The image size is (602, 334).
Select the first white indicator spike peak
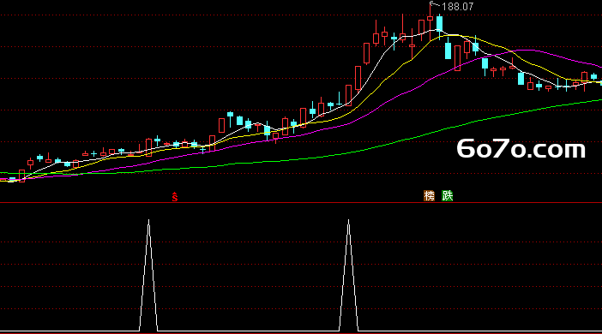149,221
